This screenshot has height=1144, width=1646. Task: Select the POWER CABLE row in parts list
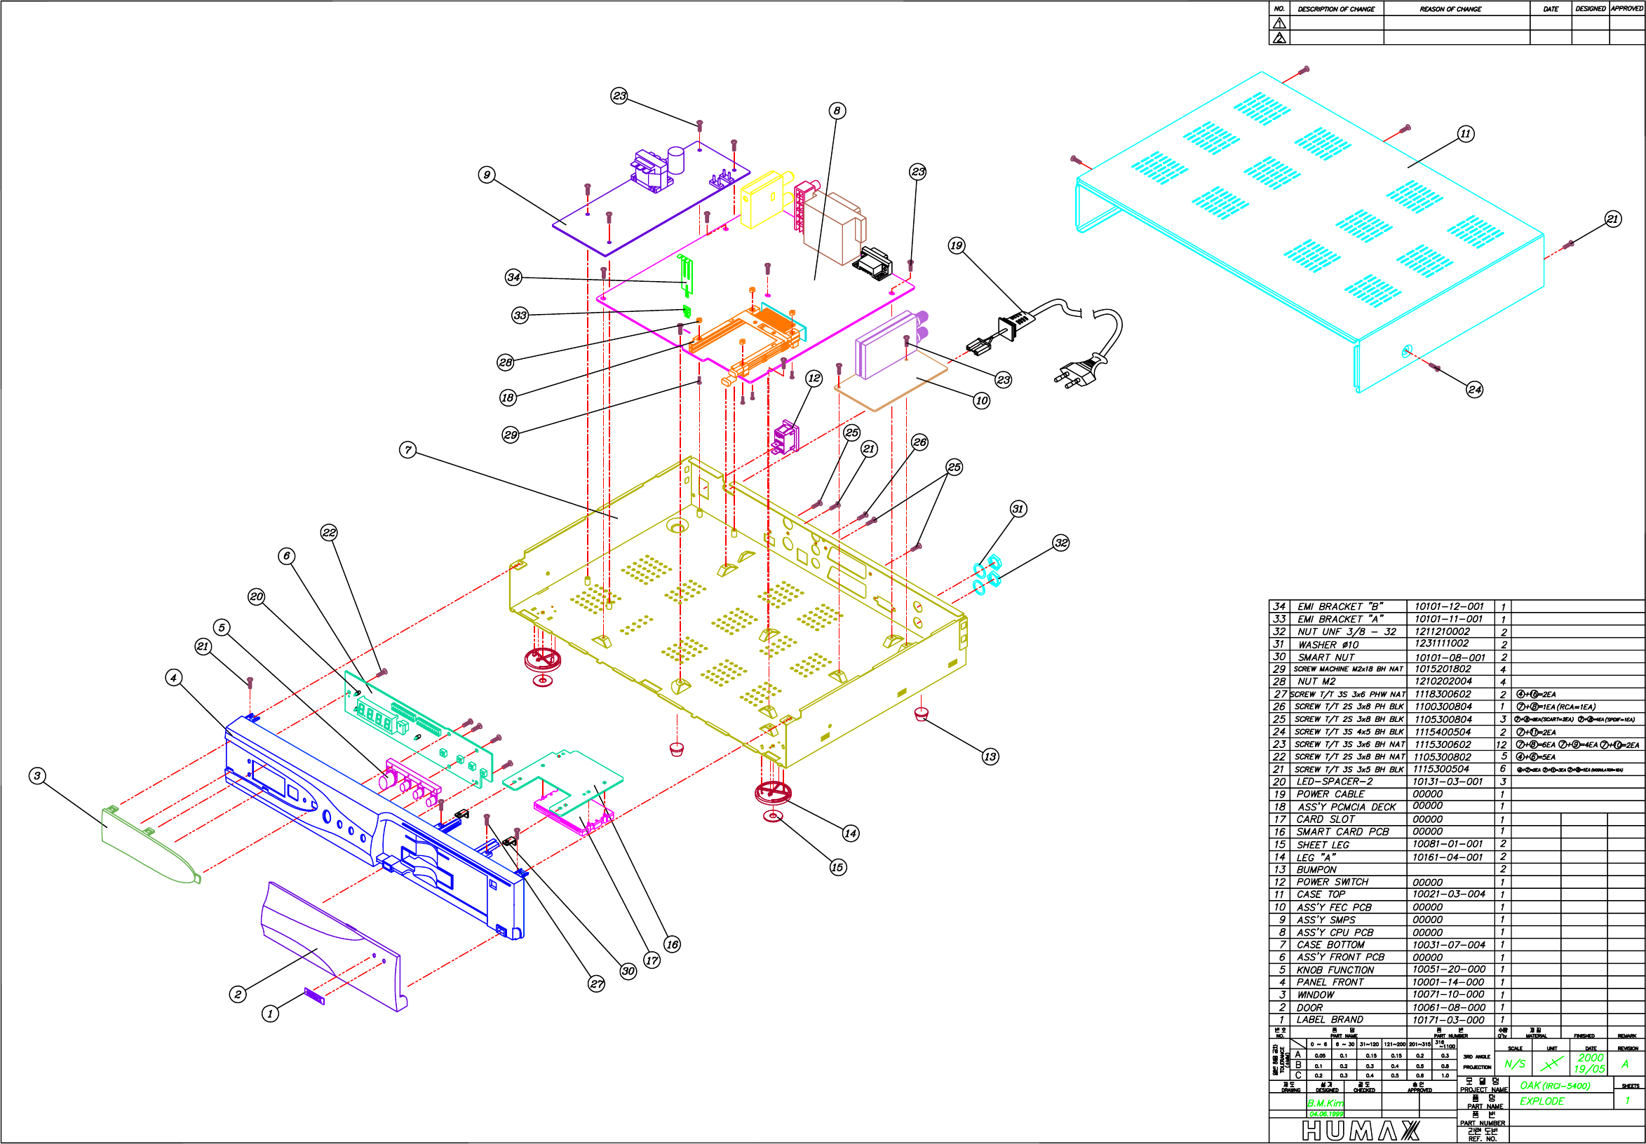point(1330,794)
